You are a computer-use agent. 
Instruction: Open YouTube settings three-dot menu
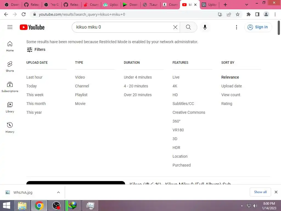pyautogui.click(x=236, y=27)
